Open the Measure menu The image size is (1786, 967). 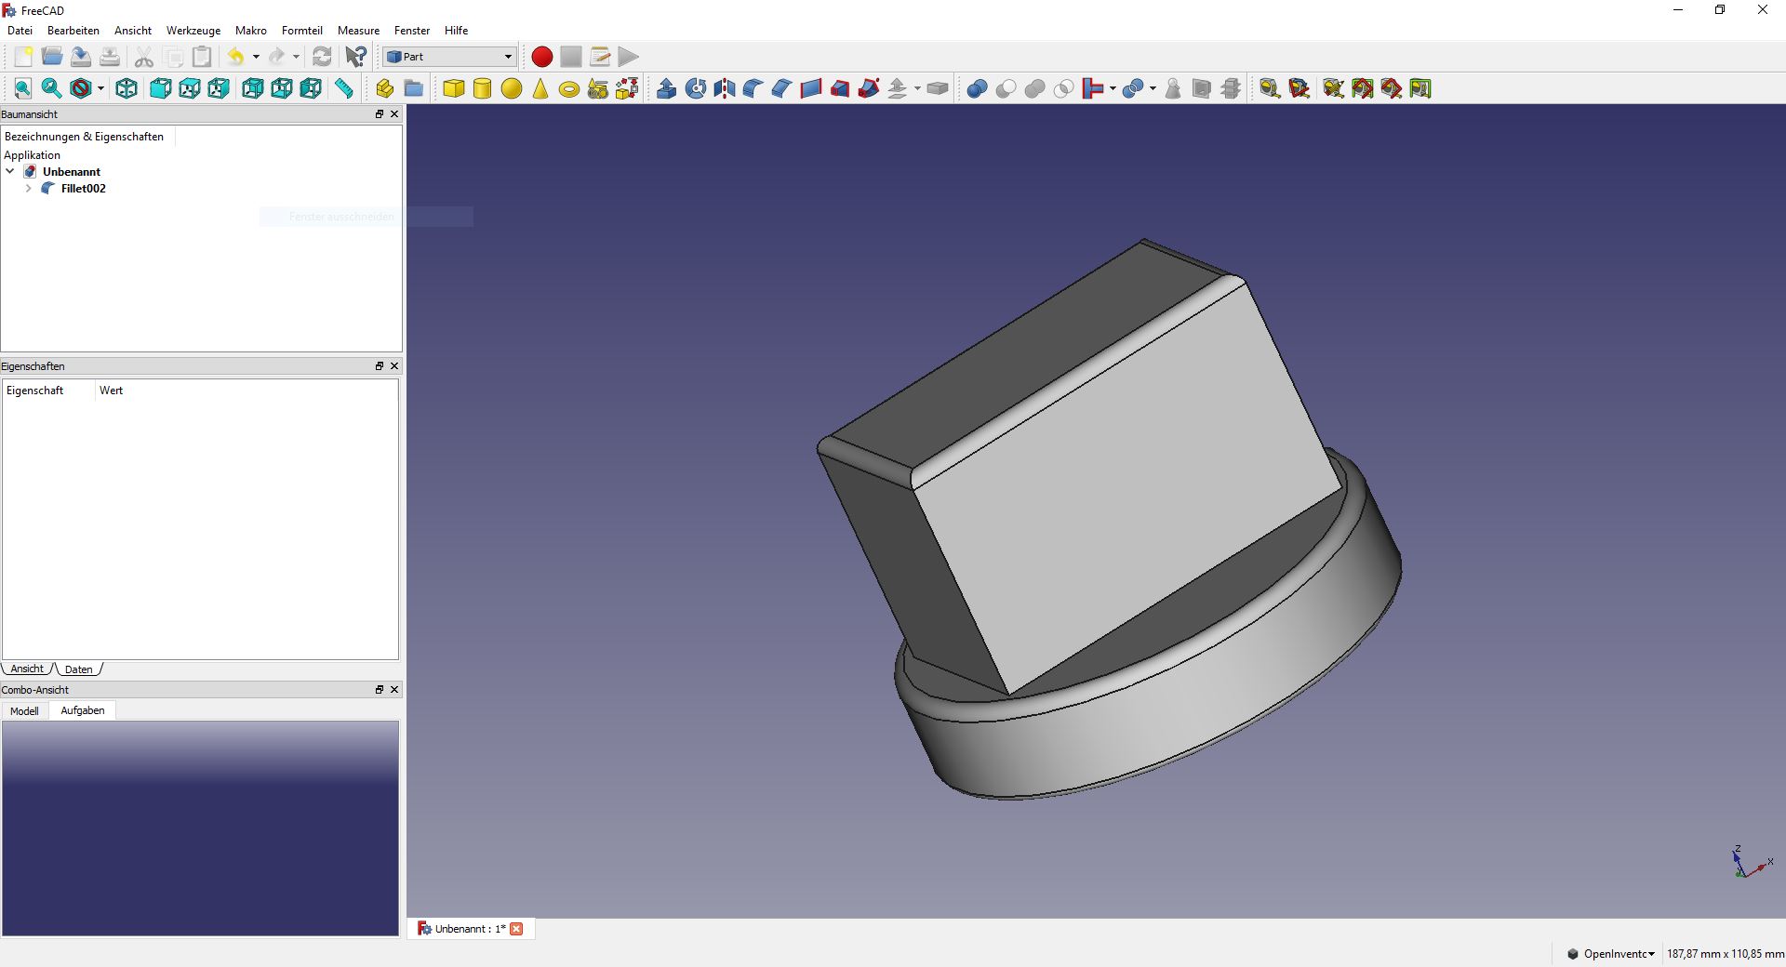(358, 31)
